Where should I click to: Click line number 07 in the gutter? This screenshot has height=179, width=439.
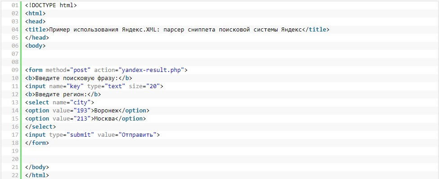15,54
